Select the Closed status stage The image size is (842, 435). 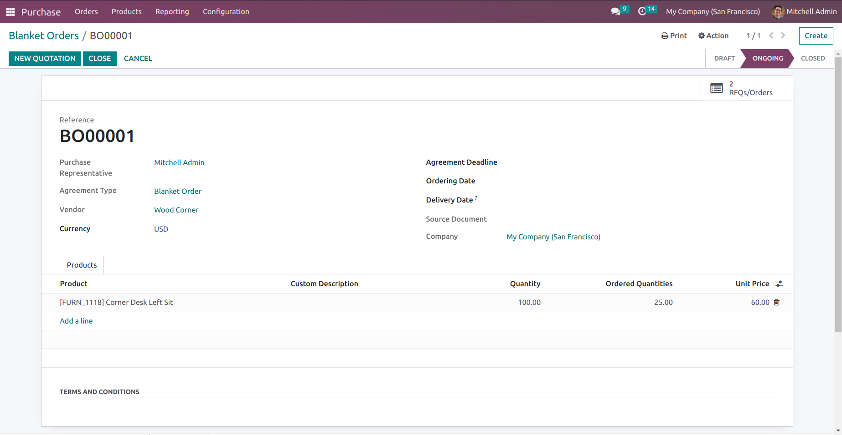812,58
